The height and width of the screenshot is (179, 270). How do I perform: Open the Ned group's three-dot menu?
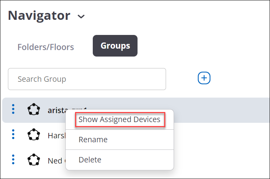click(13, 160)
